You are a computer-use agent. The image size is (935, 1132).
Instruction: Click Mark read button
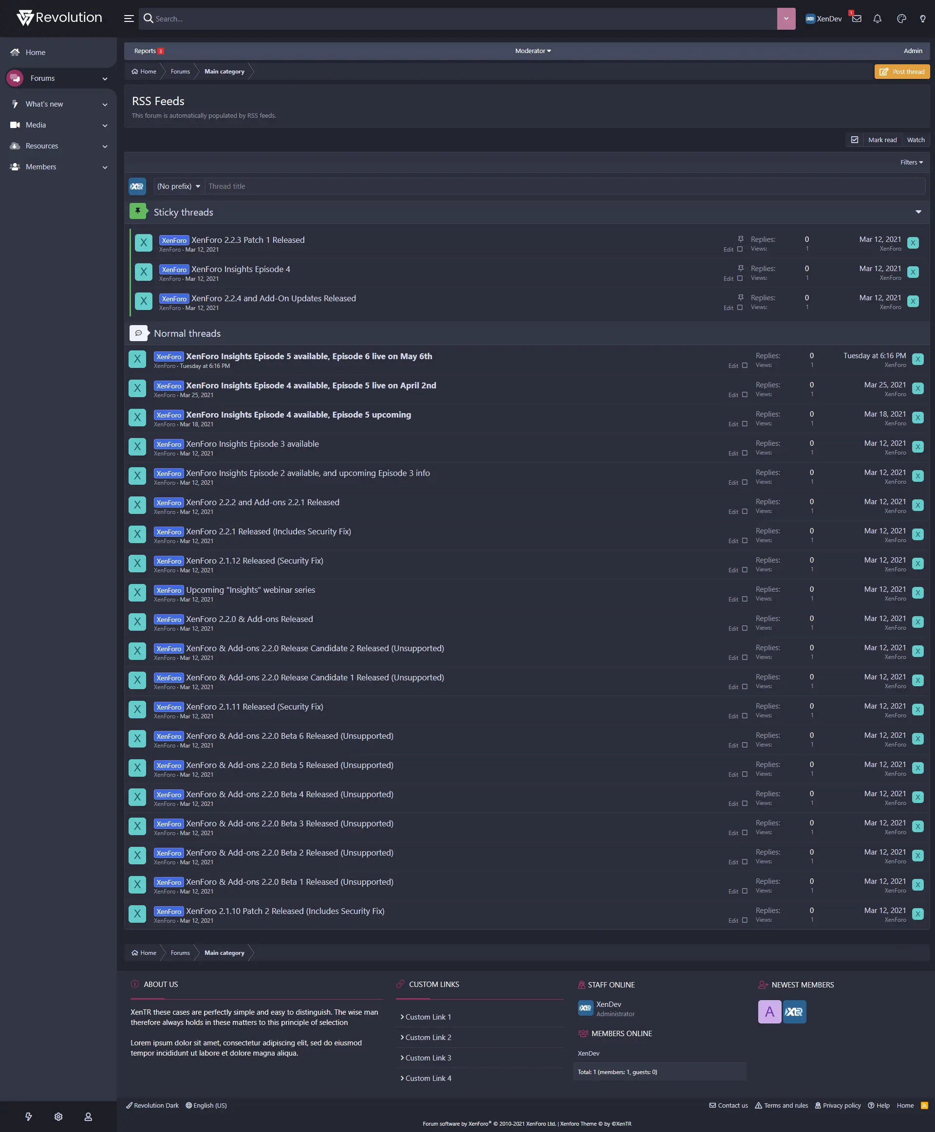click(882, 140)
